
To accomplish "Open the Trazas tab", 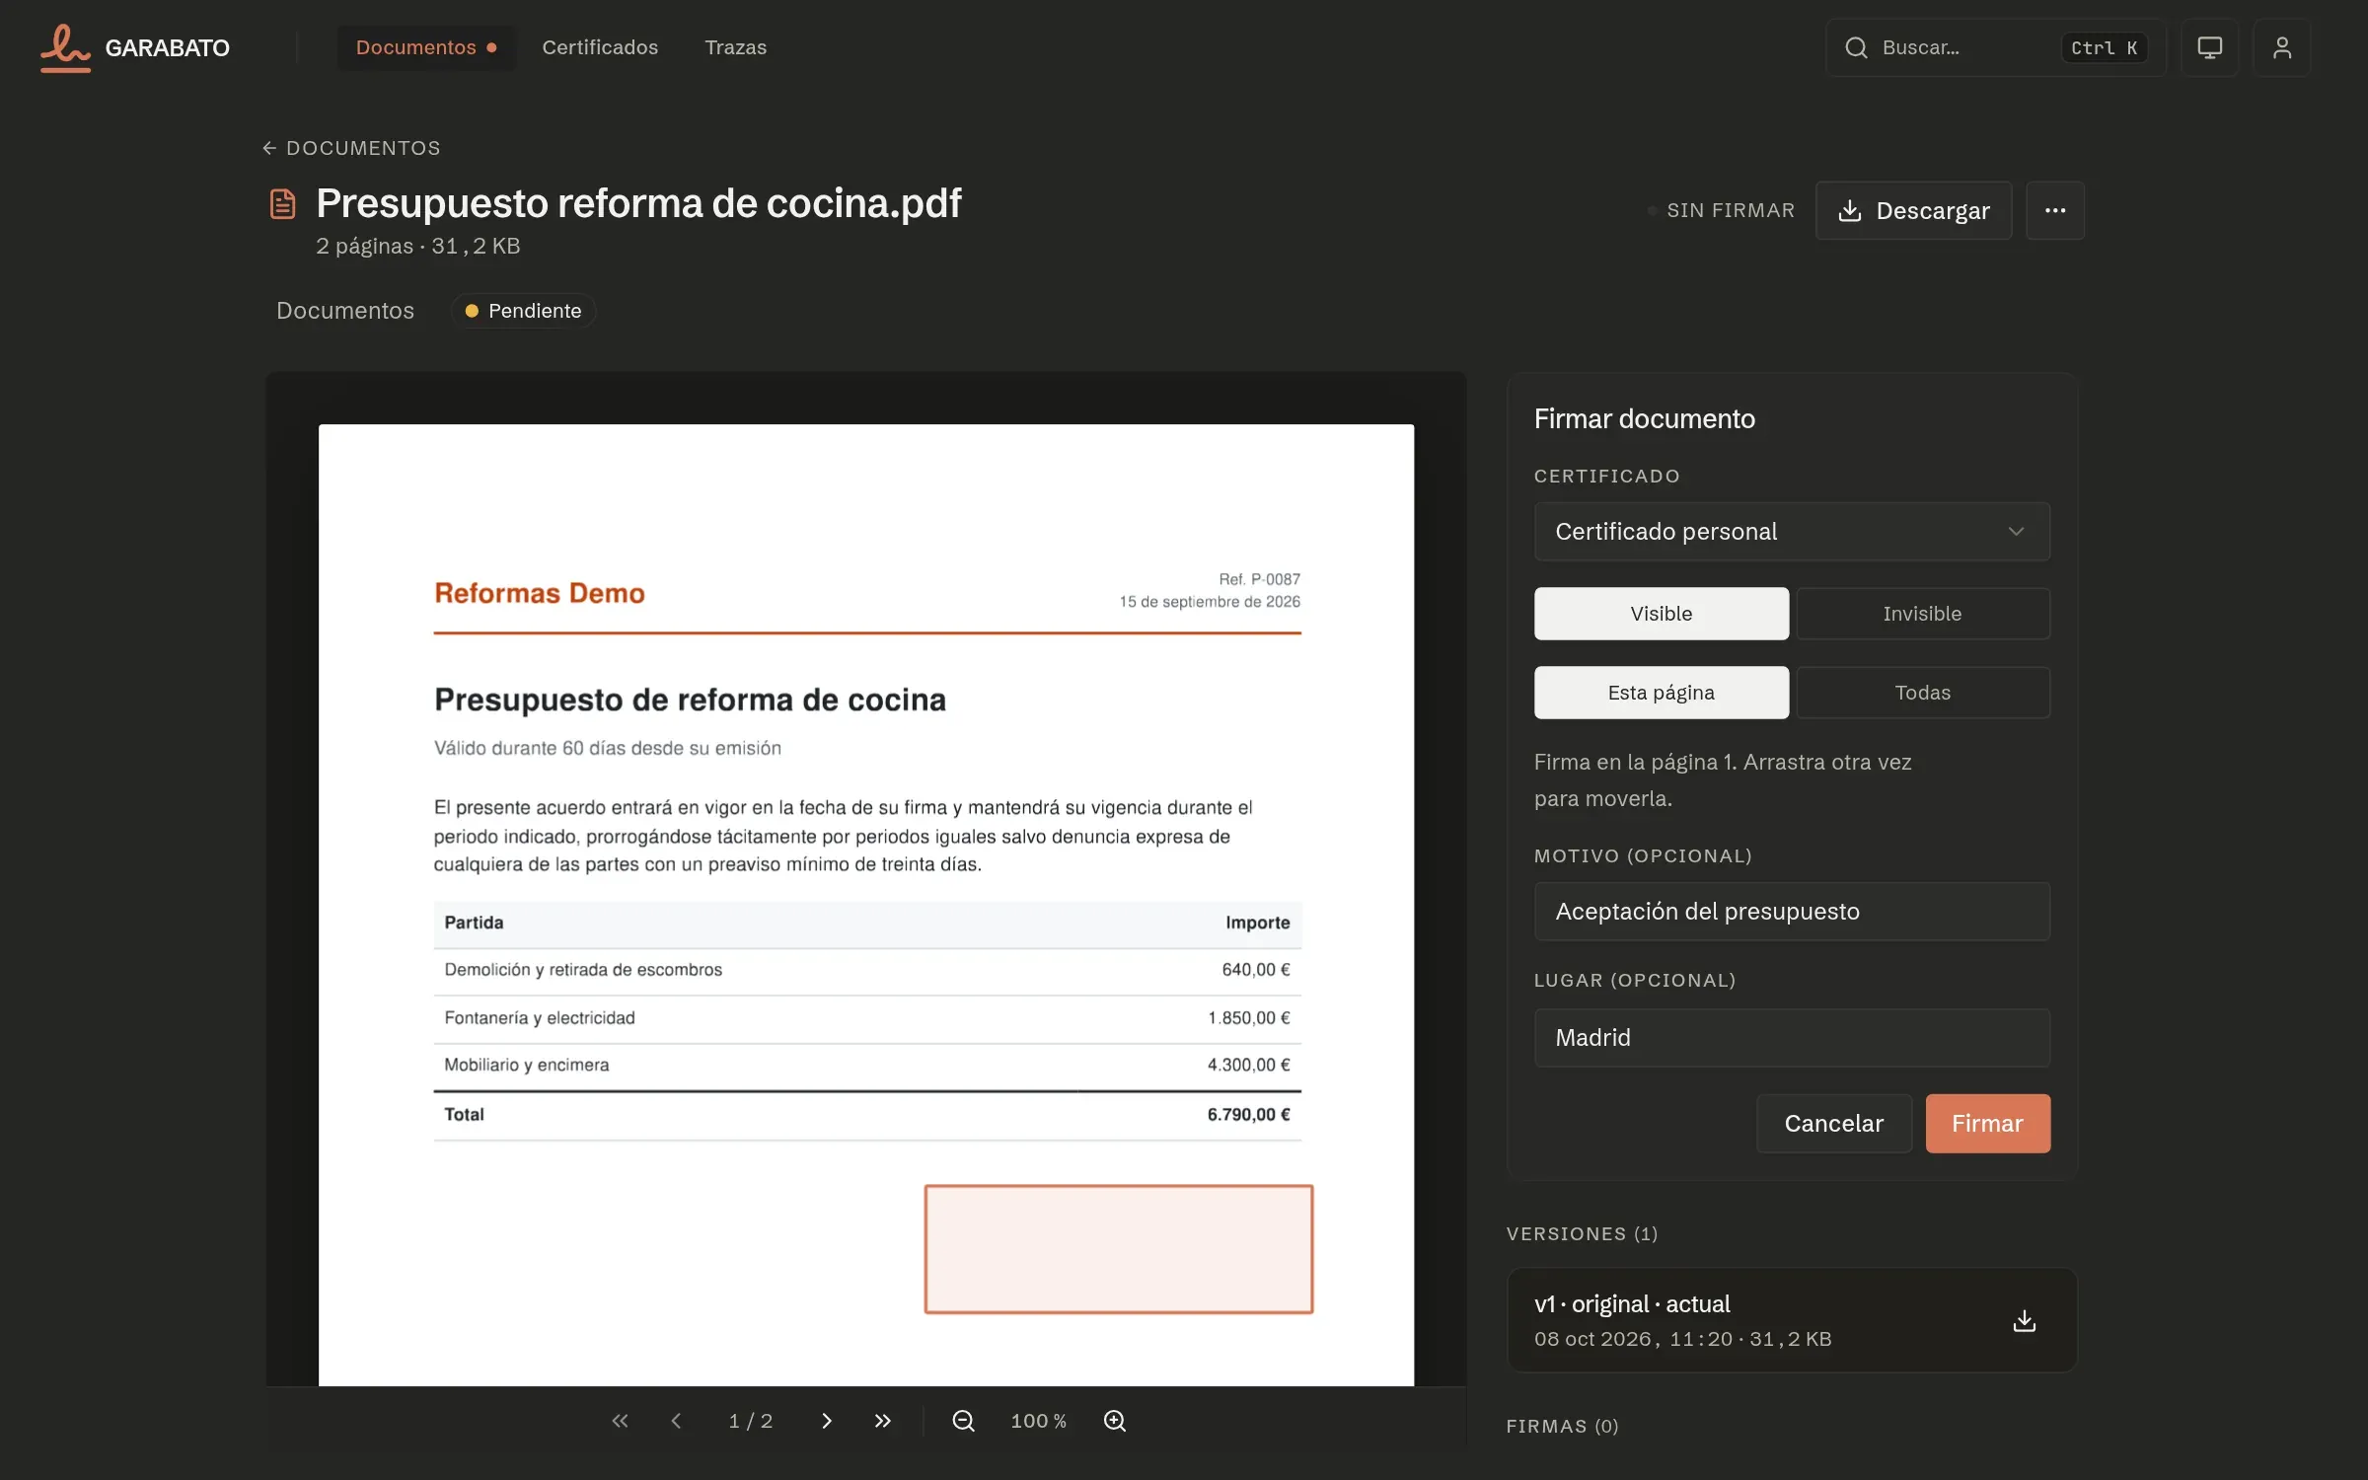I will [736, 47].
